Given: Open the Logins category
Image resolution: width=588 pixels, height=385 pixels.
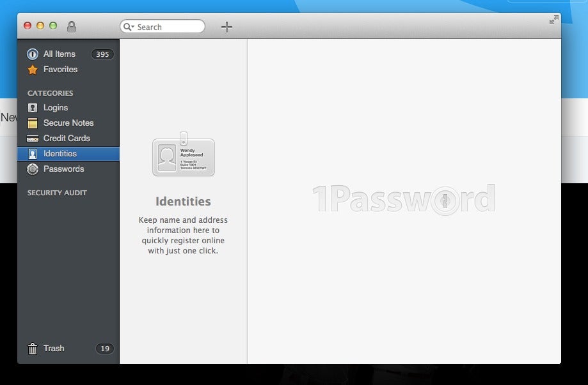Looking at the screenshot, I should (56, 107).
